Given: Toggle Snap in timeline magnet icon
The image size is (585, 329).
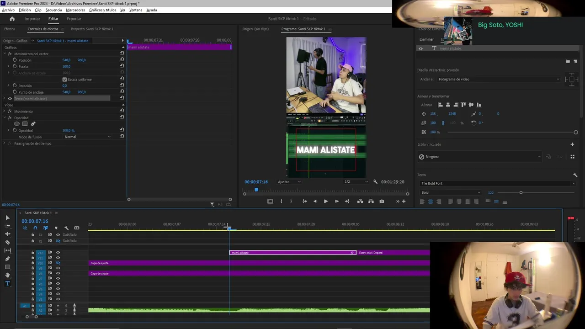Looking at the screenshot, I should tap(35, 228).
